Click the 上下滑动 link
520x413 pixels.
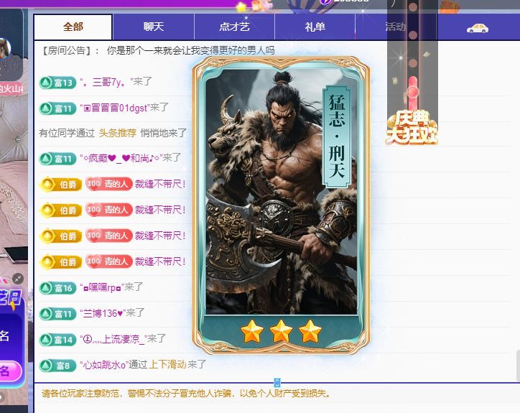tap(167, 365)
